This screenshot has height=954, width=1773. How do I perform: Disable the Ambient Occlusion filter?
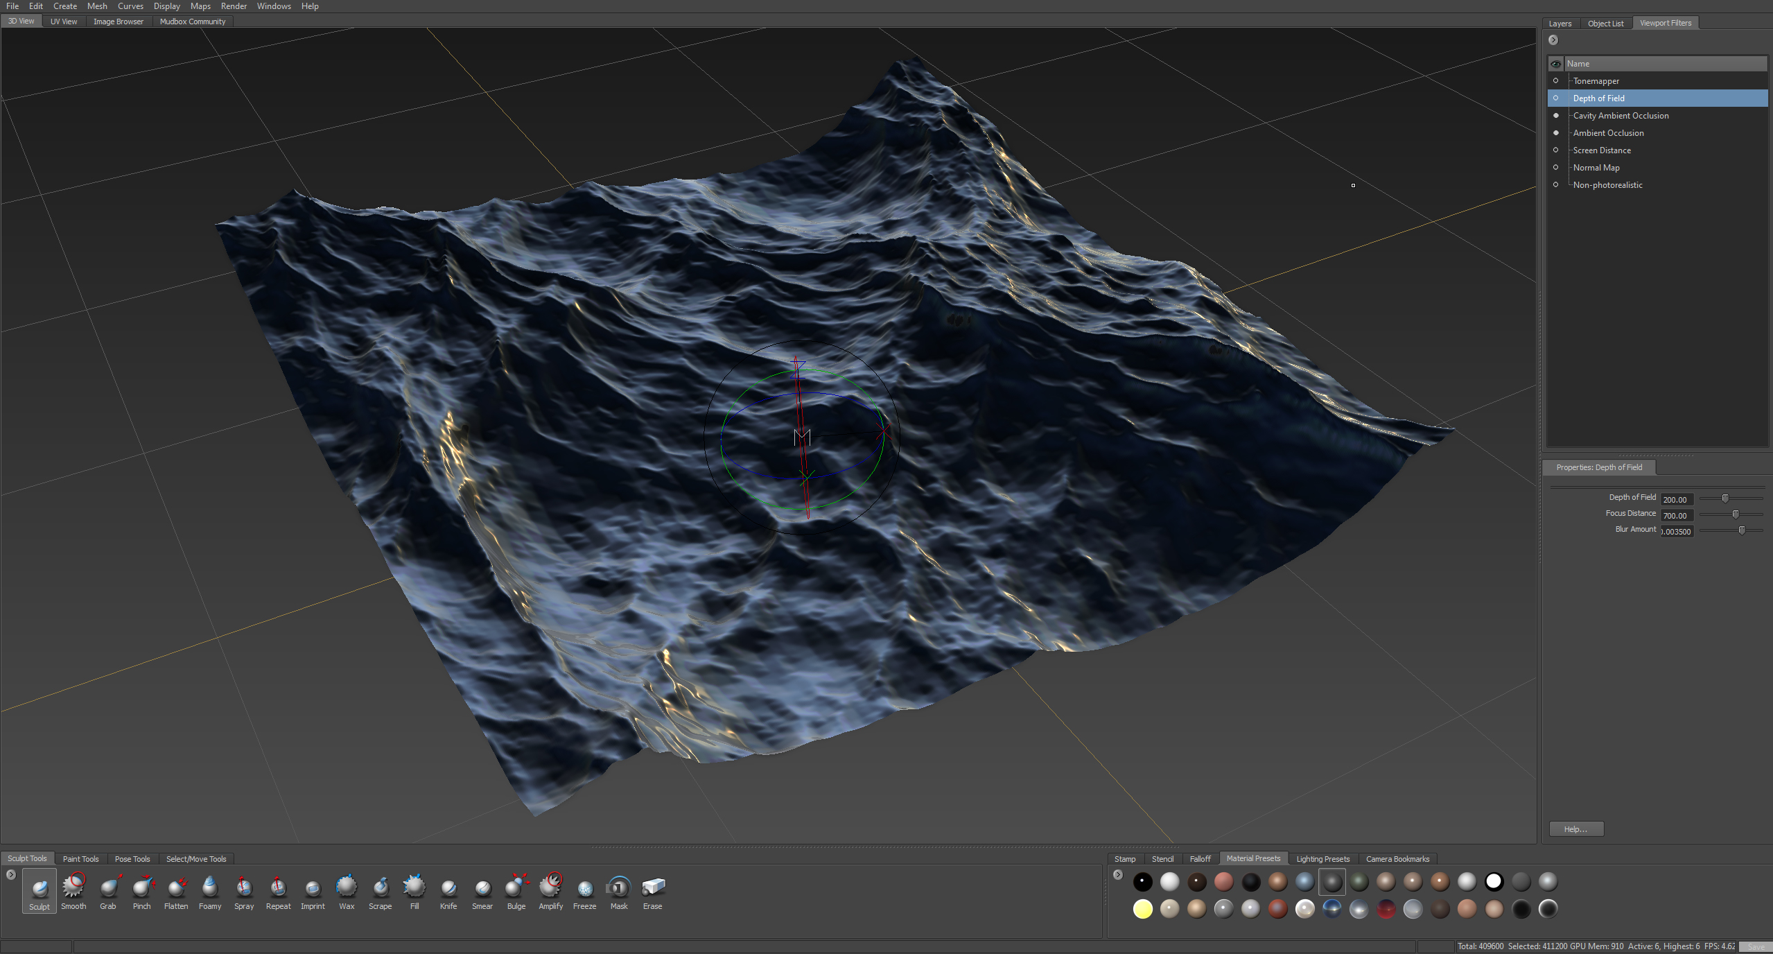coord(1555,133)
